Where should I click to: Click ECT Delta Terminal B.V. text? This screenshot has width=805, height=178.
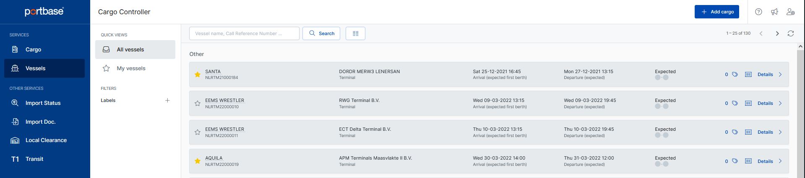tap(365, 129)
